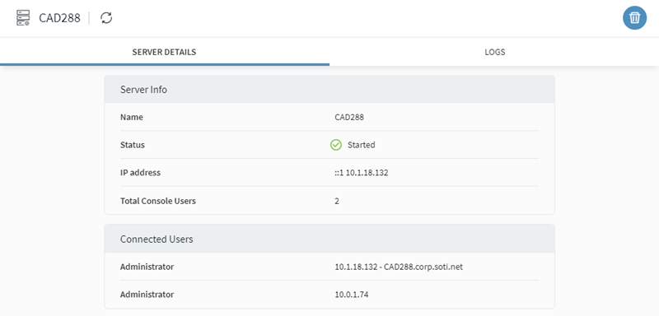Refresh the server details

106,18
